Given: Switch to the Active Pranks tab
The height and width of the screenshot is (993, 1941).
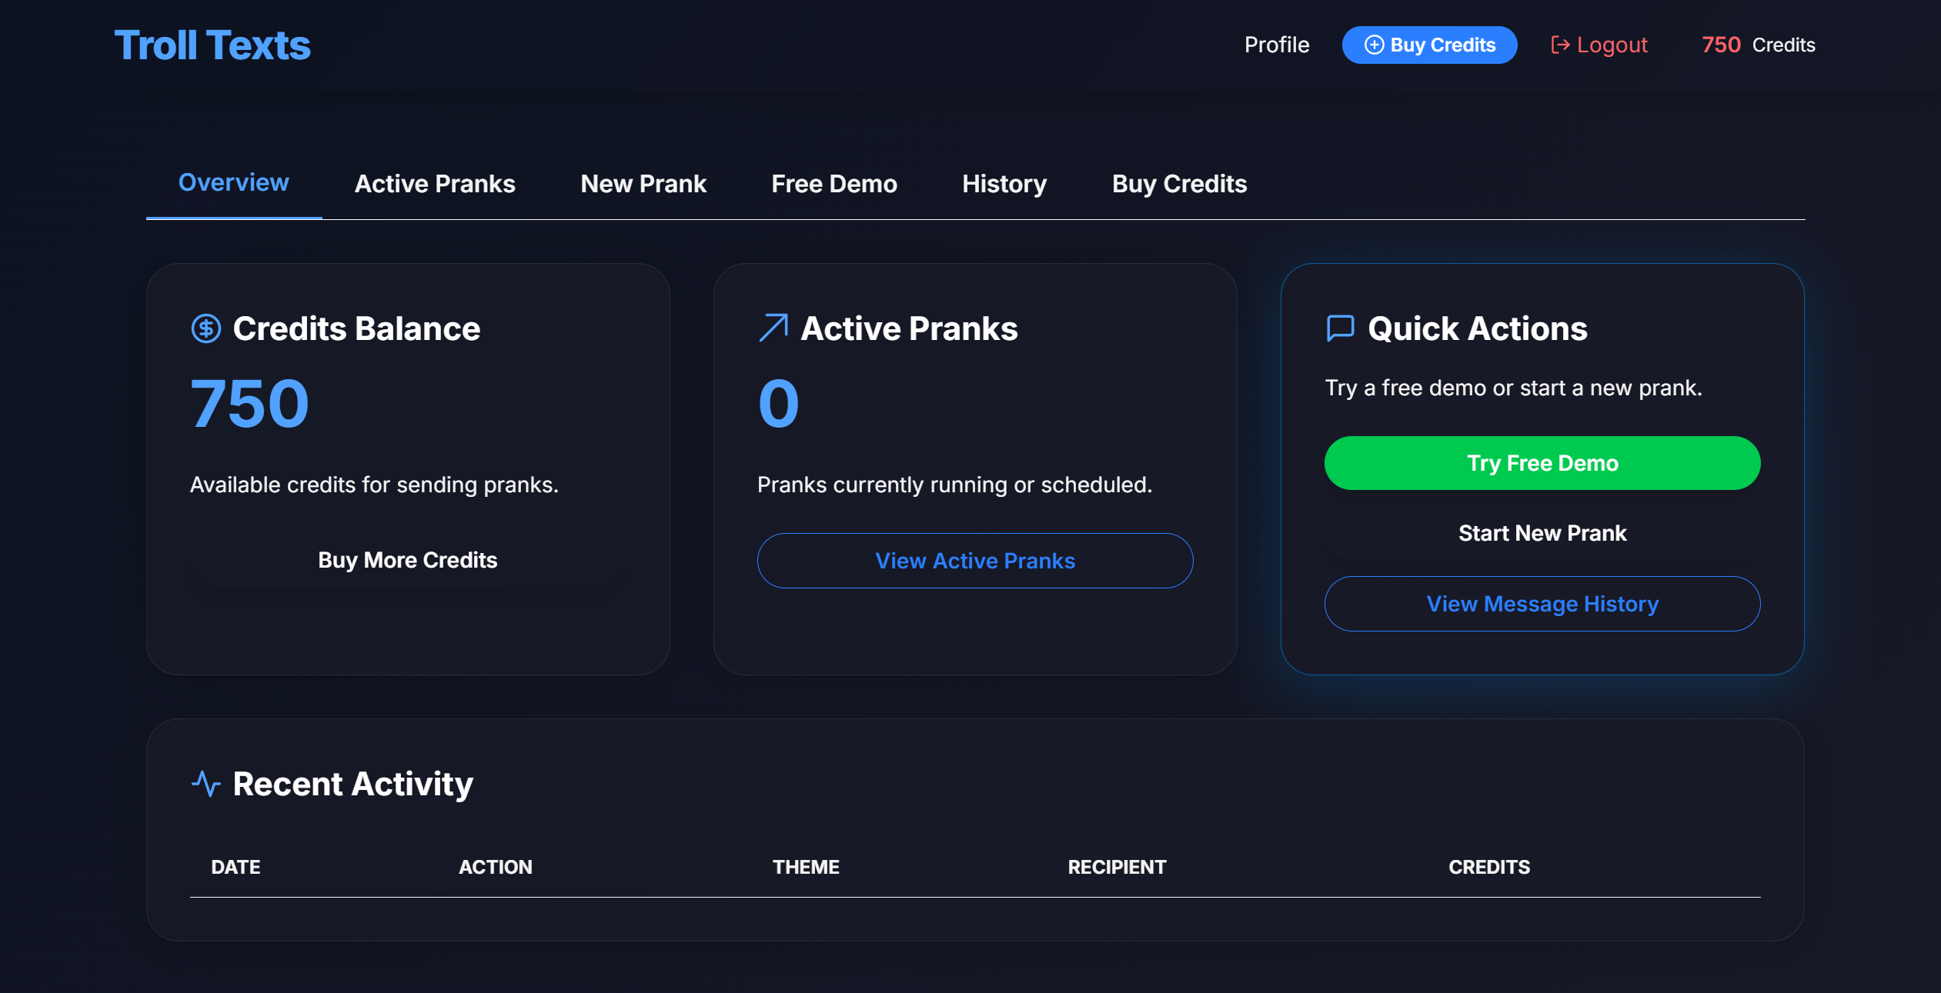Looking at the screenshot, I should 434,185.
